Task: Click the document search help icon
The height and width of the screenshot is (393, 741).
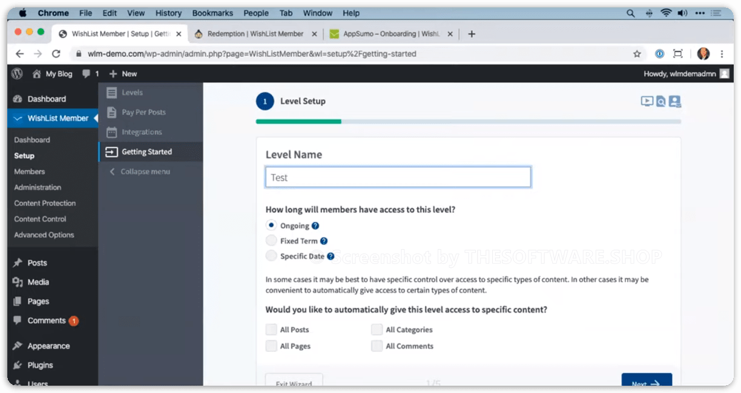Action: tap(661, 102)
